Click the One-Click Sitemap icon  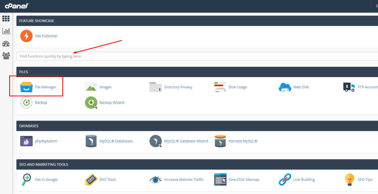pyautogui.click(x=220, y=180)
